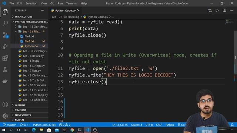Open Windows Start menu

(4, 130)
